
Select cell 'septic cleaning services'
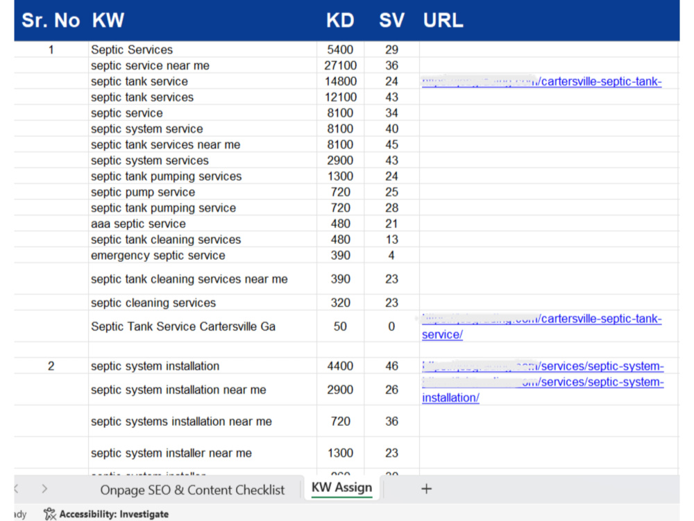pos(203,303)
